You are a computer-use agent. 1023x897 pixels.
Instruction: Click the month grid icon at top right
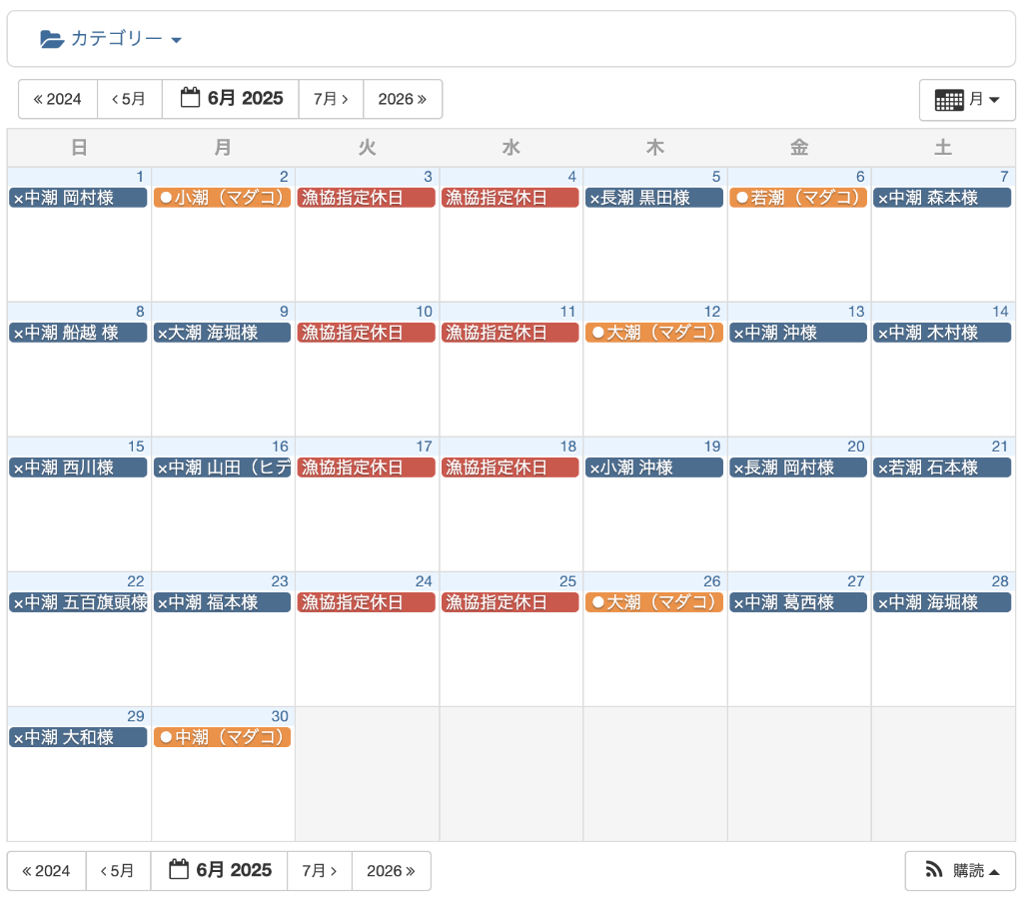[949, 100]
